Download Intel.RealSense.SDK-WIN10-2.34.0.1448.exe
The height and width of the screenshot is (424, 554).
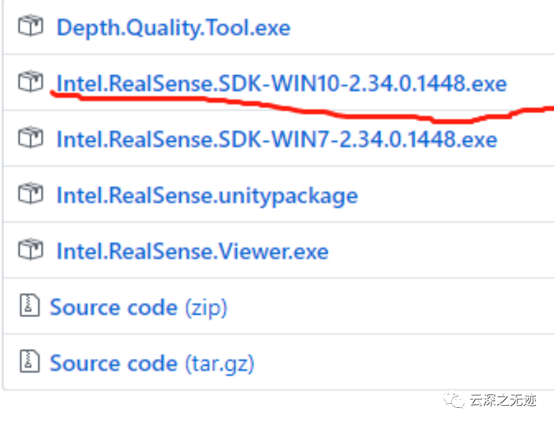pos(281,84)
